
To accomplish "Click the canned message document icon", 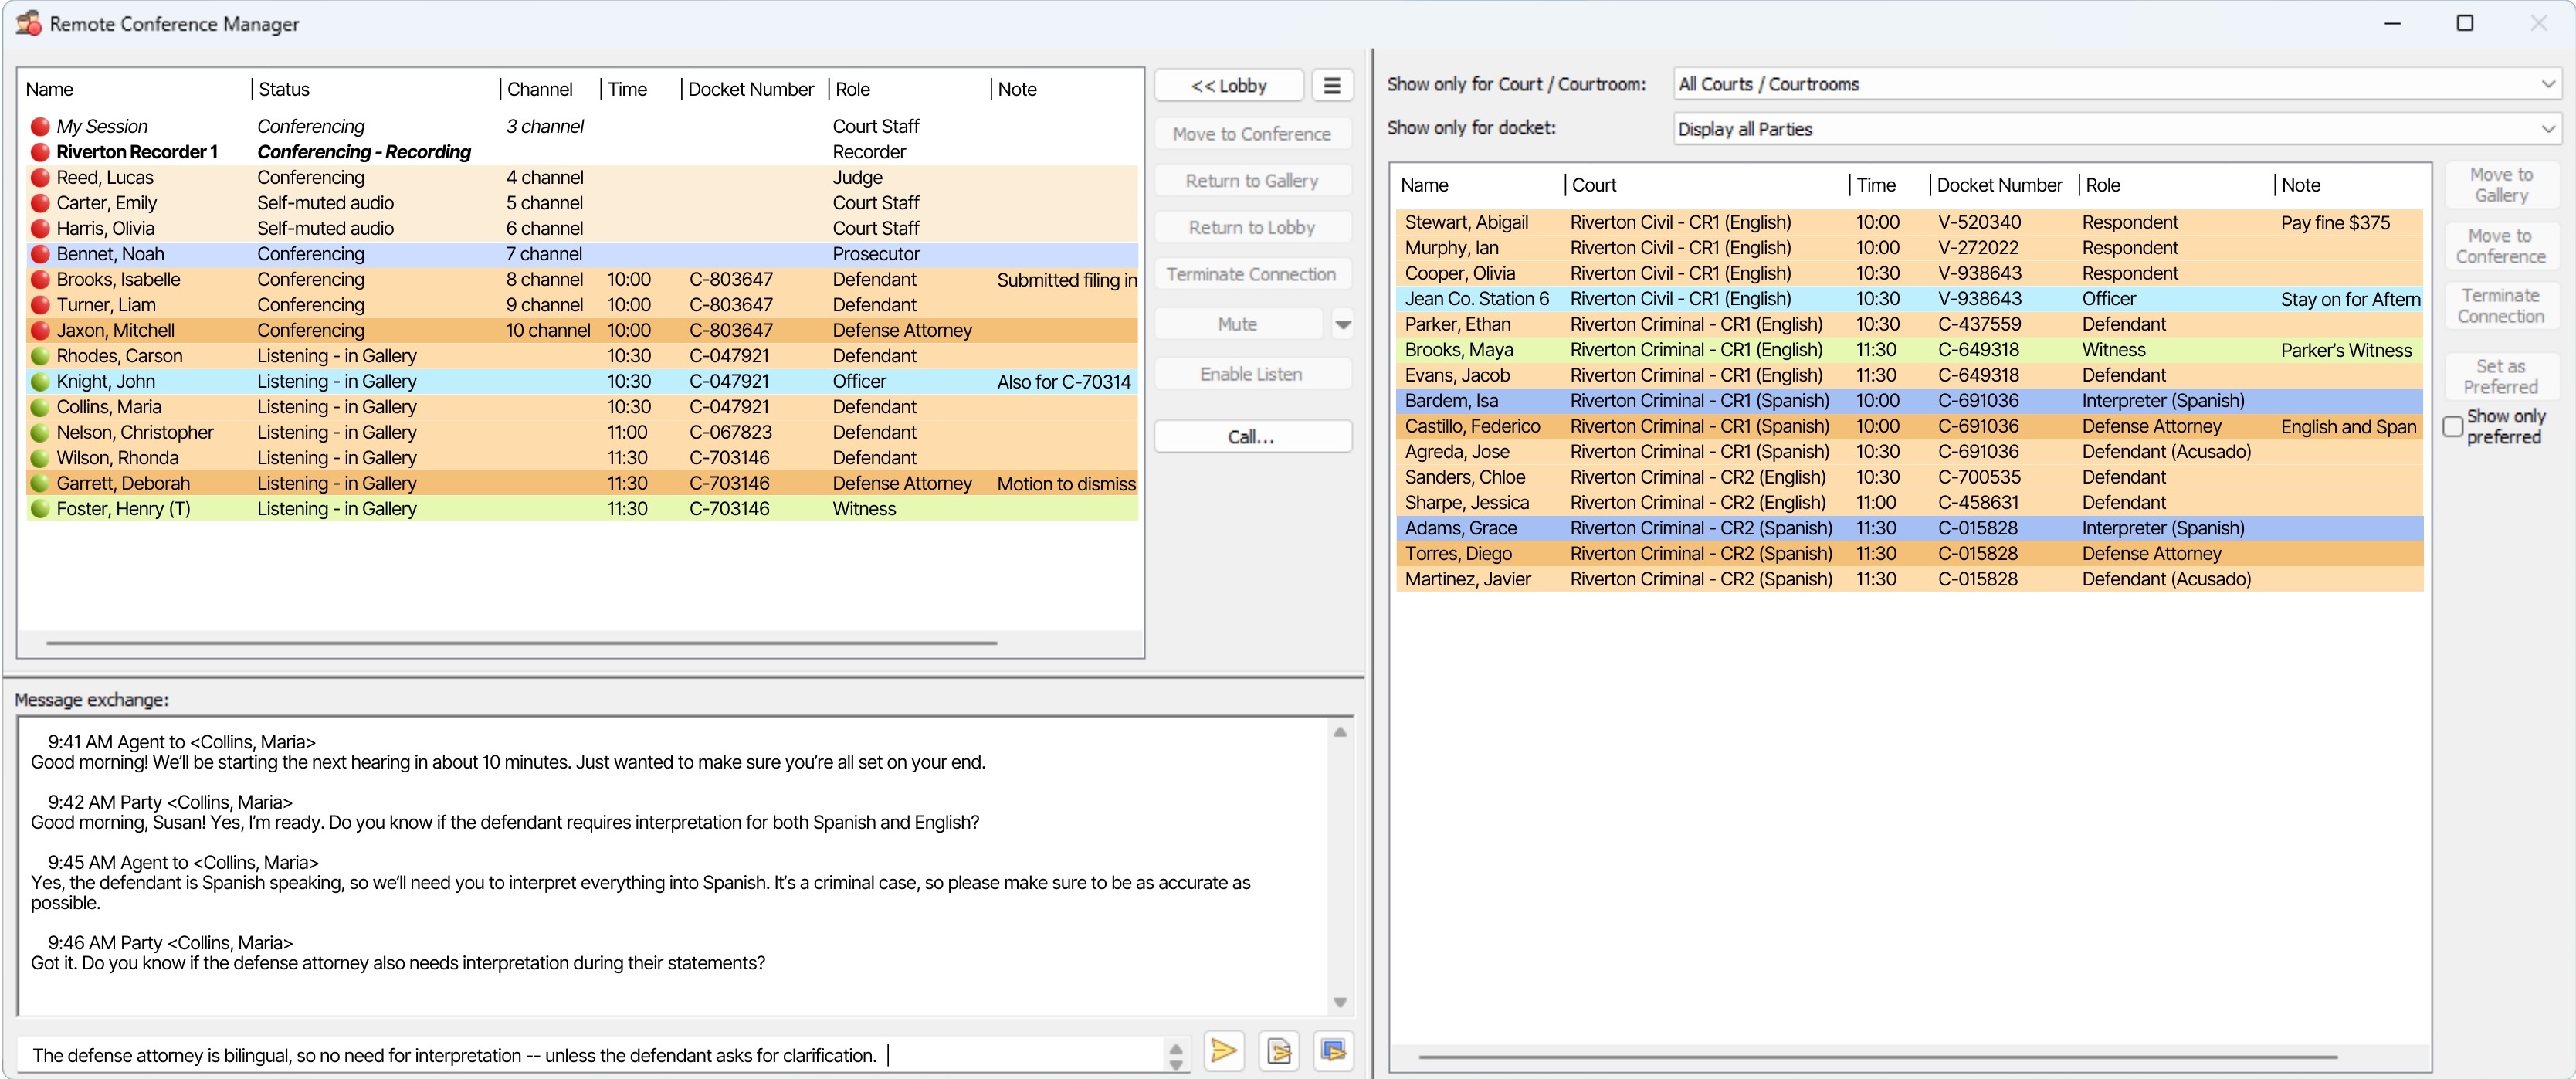I will point(1279,1050).
